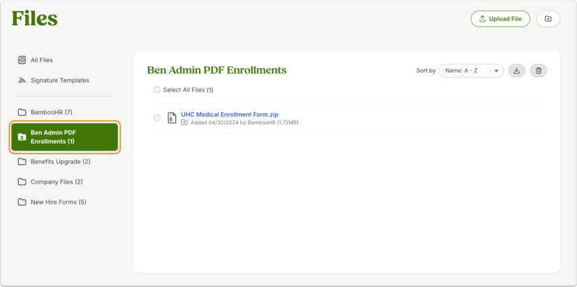Viewport: 577px width, 287px height.
Task: Click the trash delete icon button
Action: point(539,71)
